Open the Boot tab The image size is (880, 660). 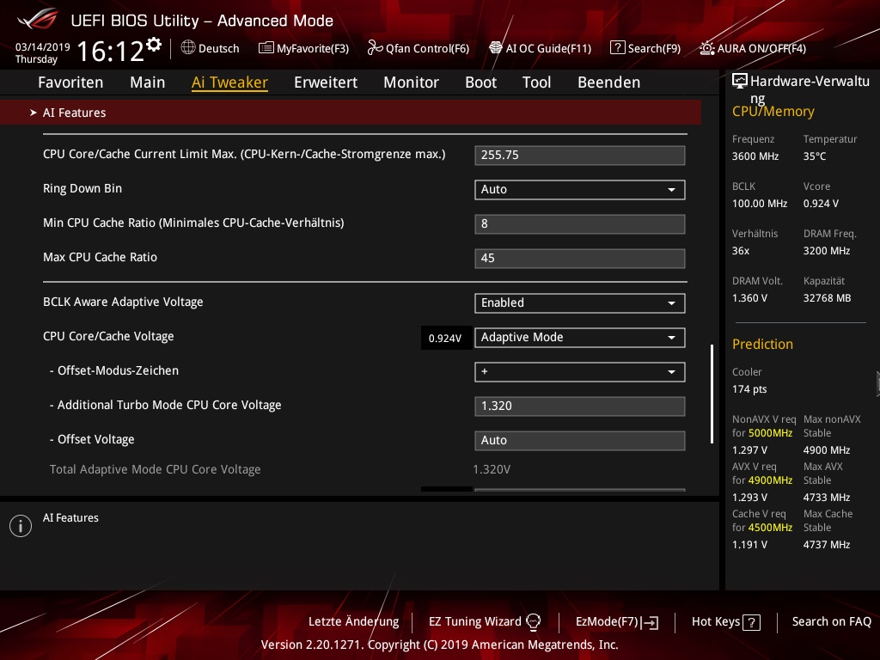pyautogui.click(x=481, y=82)
